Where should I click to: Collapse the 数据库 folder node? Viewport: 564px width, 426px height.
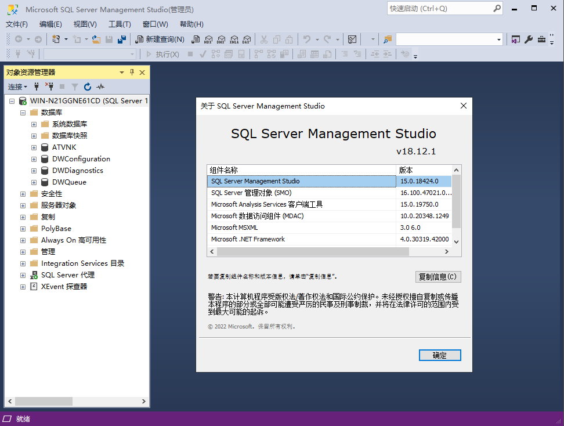pyautogui.click(x=23, y=113)
